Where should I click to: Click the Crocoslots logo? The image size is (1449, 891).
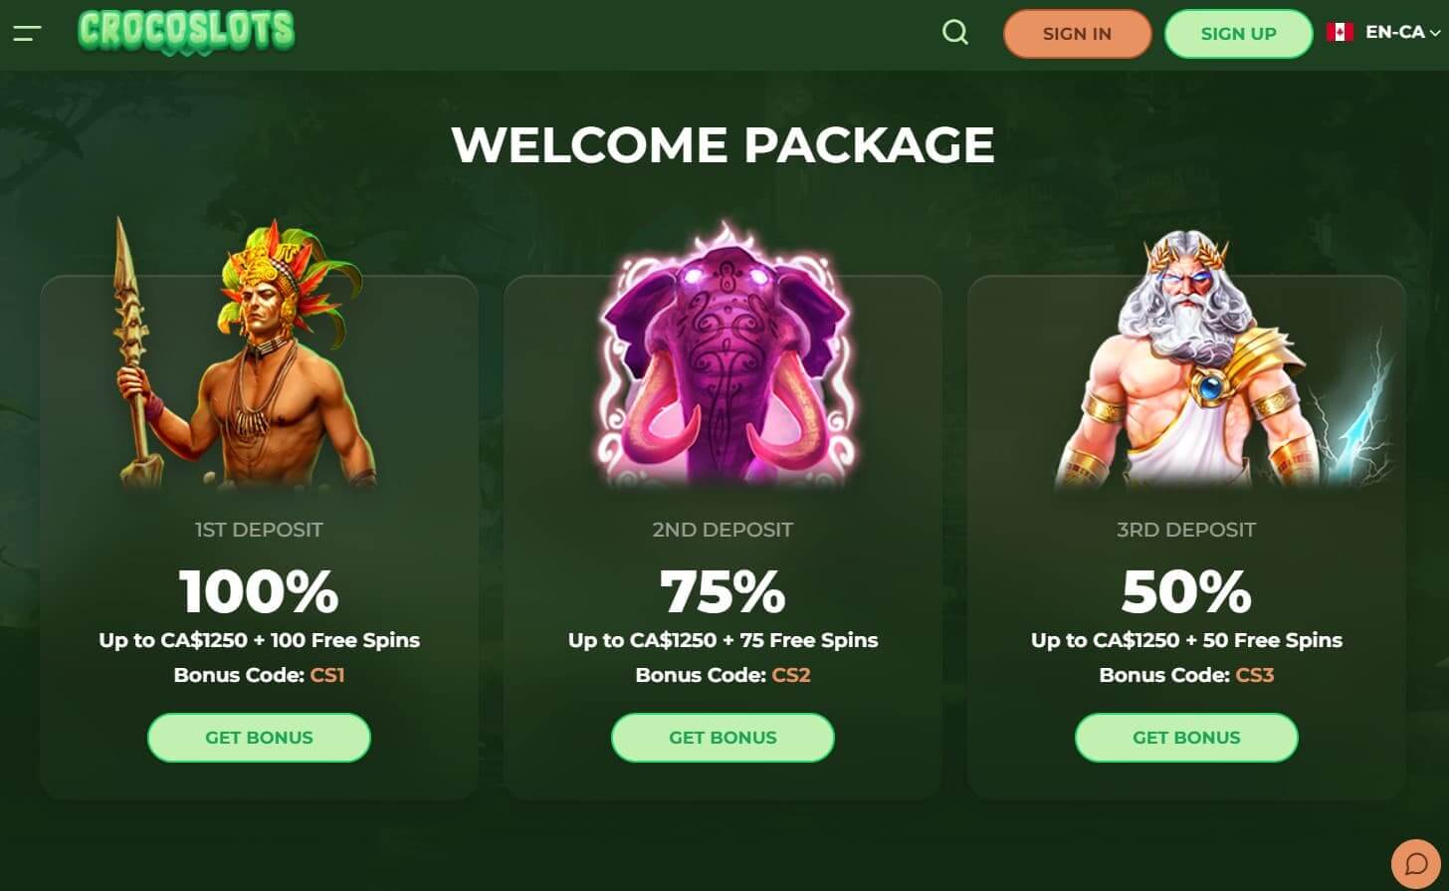coord(186,31)
